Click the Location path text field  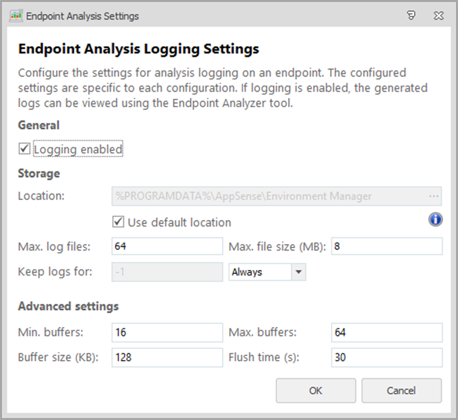[x=268, y=196]
